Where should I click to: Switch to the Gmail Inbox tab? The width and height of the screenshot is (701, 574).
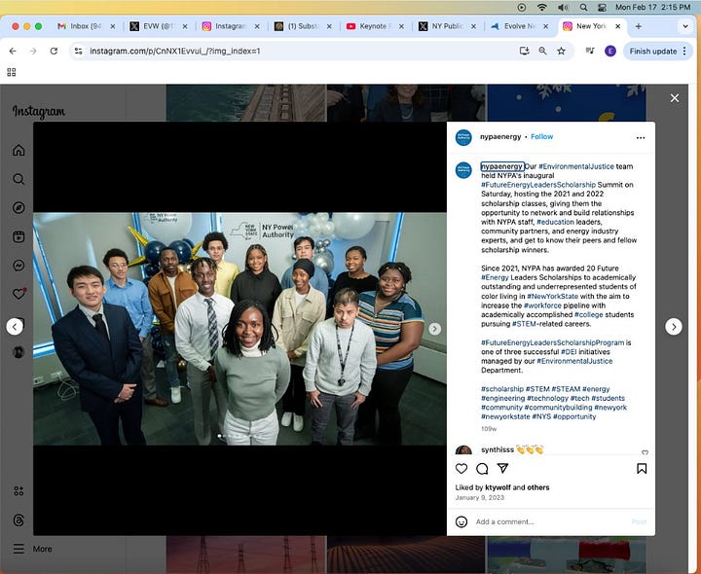pyautogui.click(x=85, y=26)
